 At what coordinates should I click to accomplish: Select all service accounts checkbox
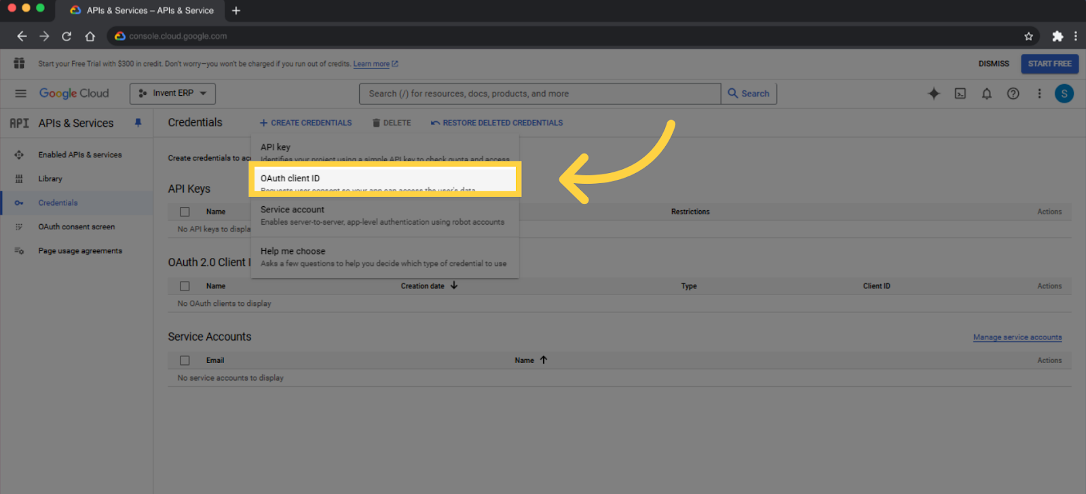pos(185,360)
